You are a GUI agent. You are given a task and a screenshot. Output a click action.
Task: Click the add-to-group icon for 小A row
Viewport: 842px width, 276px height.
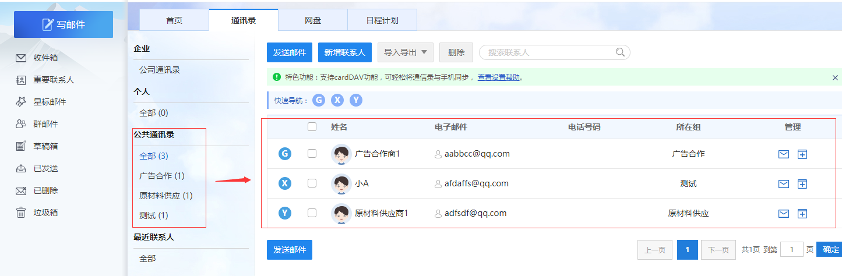(x=802, y=184)
